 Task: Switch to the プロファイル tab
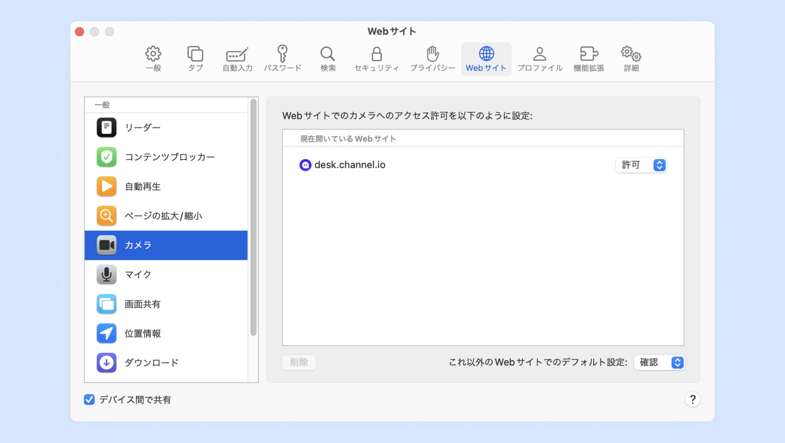tap(540, 59)
